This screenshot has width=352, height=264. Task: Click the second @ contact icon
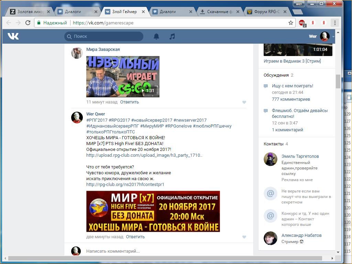pyautogui.click(x=270, y=216)
